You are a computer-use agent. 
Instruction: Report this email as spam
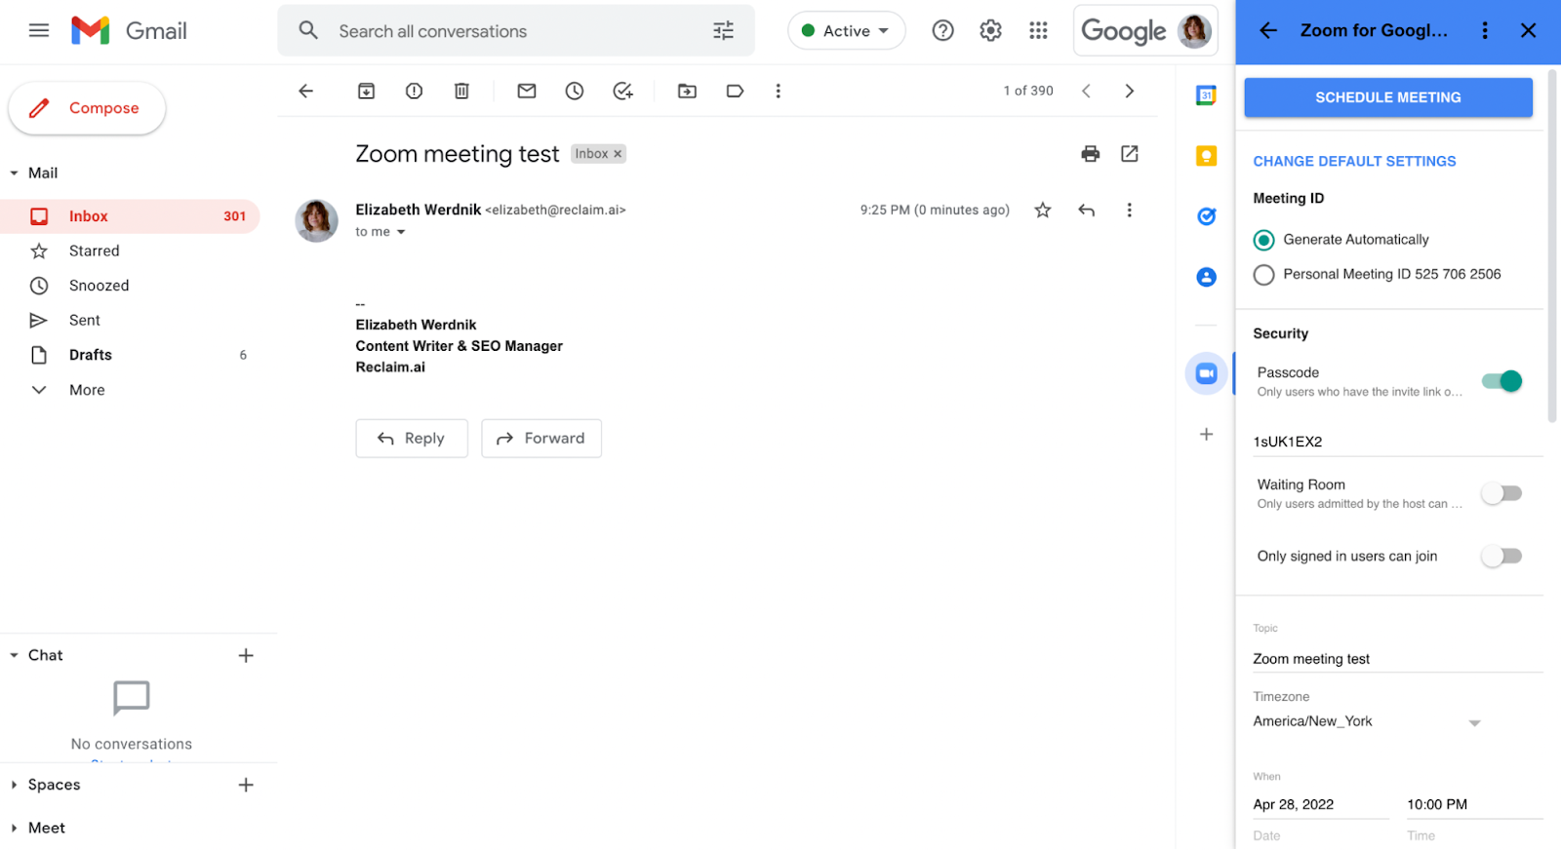pos(414,91)
